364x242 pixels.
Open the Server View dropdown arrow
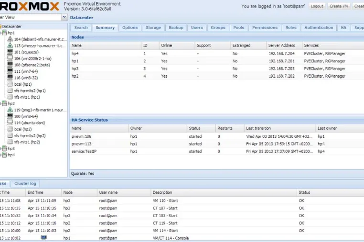pos(64,17)
